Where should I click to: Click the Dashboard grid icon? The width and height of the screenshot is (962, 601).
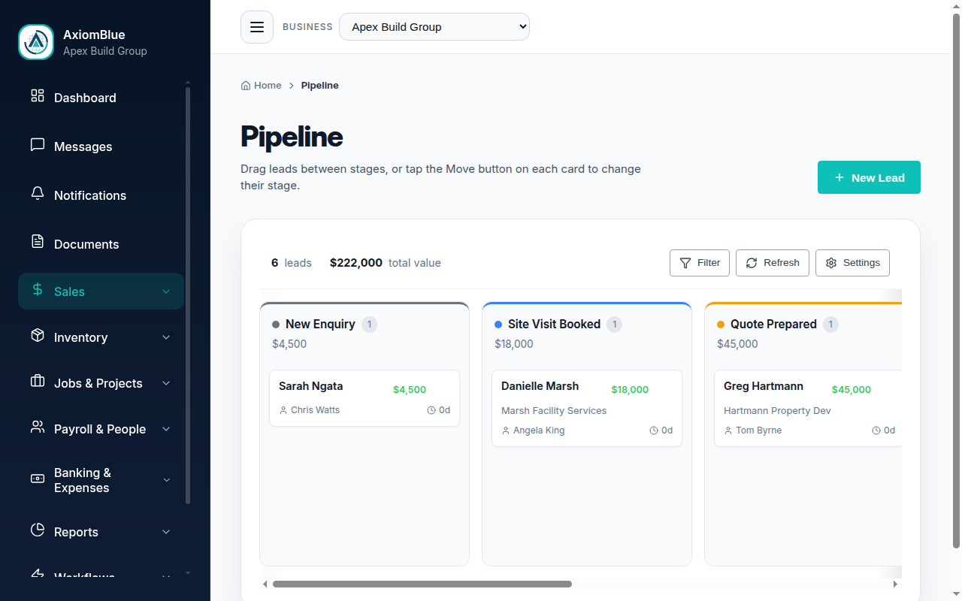38,95
